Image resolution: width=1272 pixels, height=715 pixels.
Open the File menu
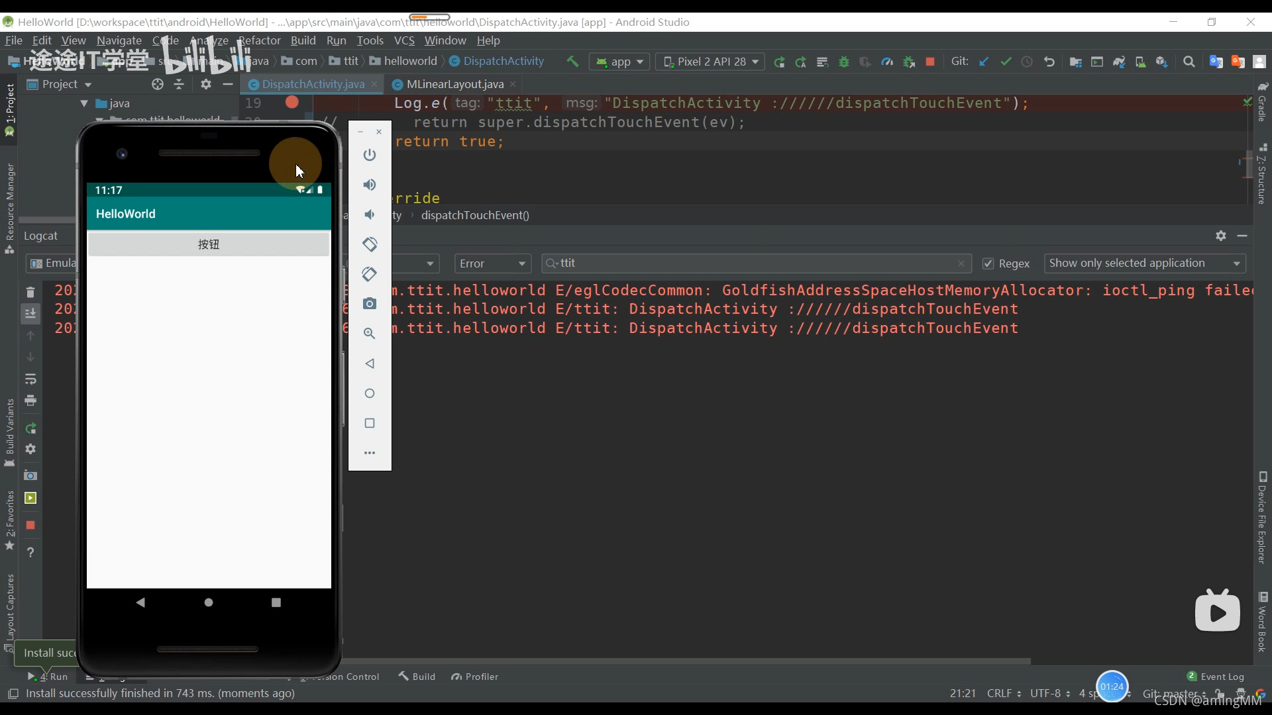click(x=14, y=40)
